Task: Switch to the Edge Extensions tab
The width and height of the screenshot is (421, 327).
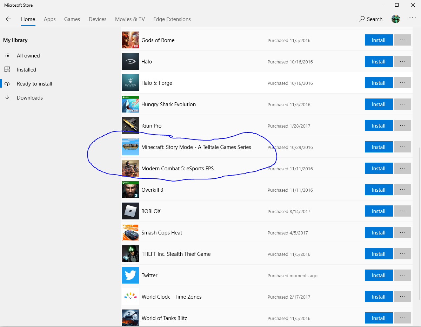Action: (x=172, y=19)
